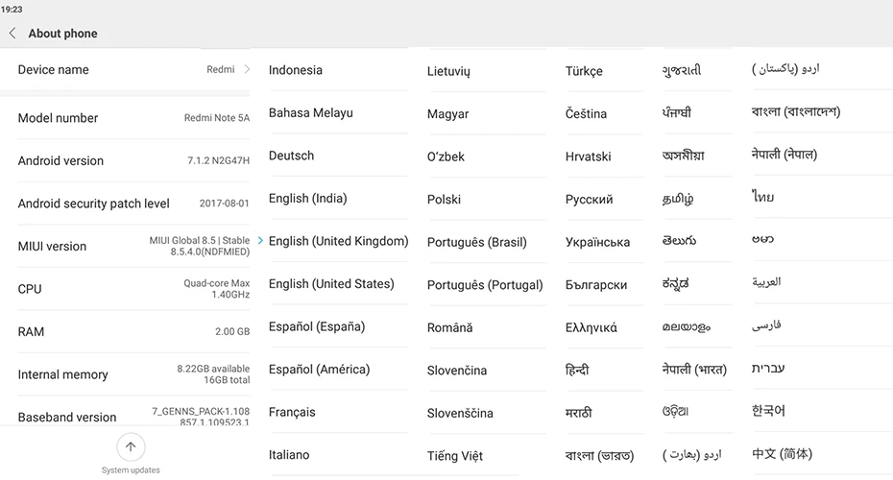Screen dimensions: 893x480
Task: Click the chevron marking English (United Kingdom)
Action: (260, 241)
